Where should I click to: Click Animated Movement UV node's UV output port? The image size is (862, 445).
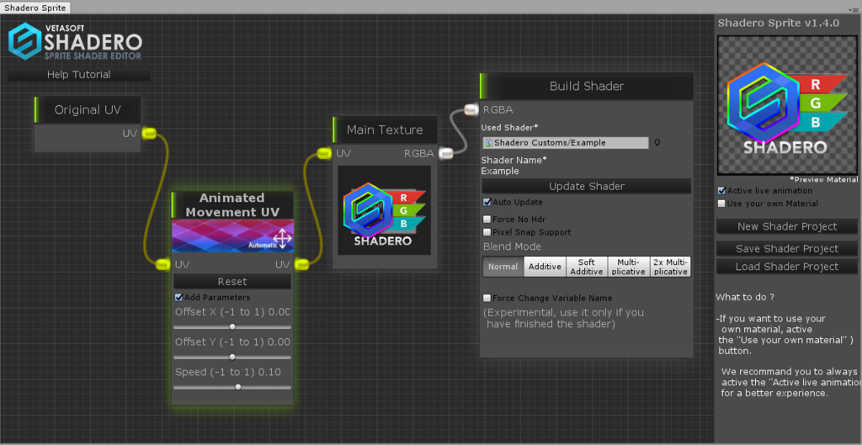point(301,265)
